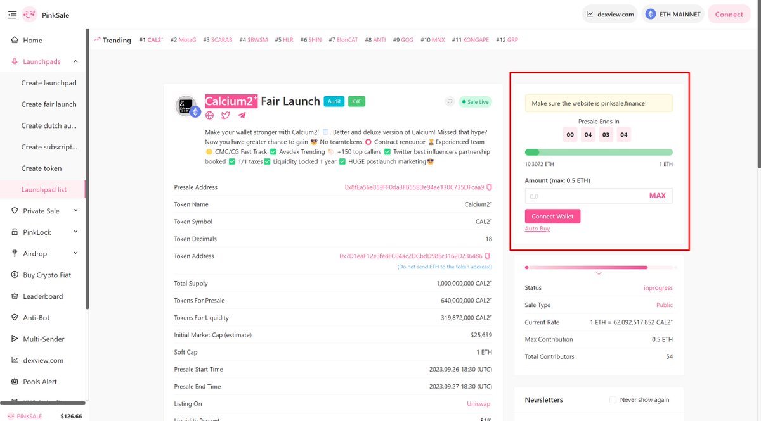Click the PinkLock lock icon
761x421 pixels.
click(16, 232)
